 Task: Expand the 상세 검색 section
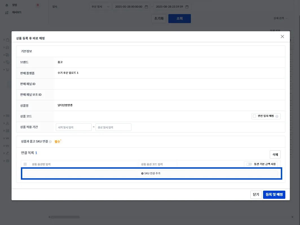click(281, 18)
